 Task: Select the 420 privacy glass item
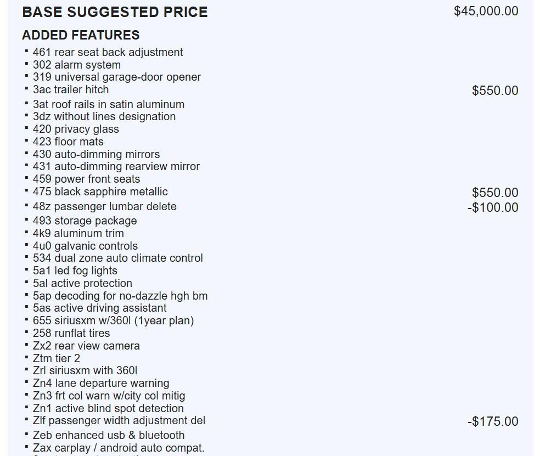point(76,129)
